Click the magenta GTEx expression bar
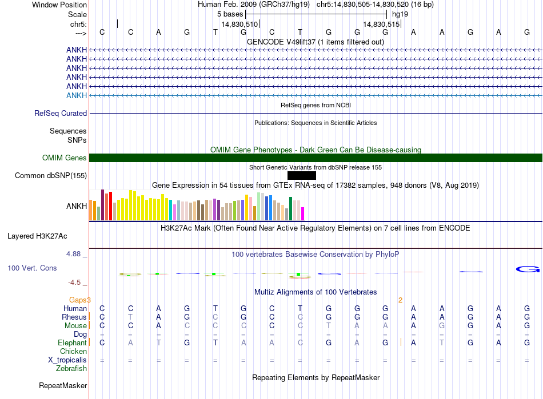Image resolution: width=543 pixels, height=399 pixels. coord(303,213)
